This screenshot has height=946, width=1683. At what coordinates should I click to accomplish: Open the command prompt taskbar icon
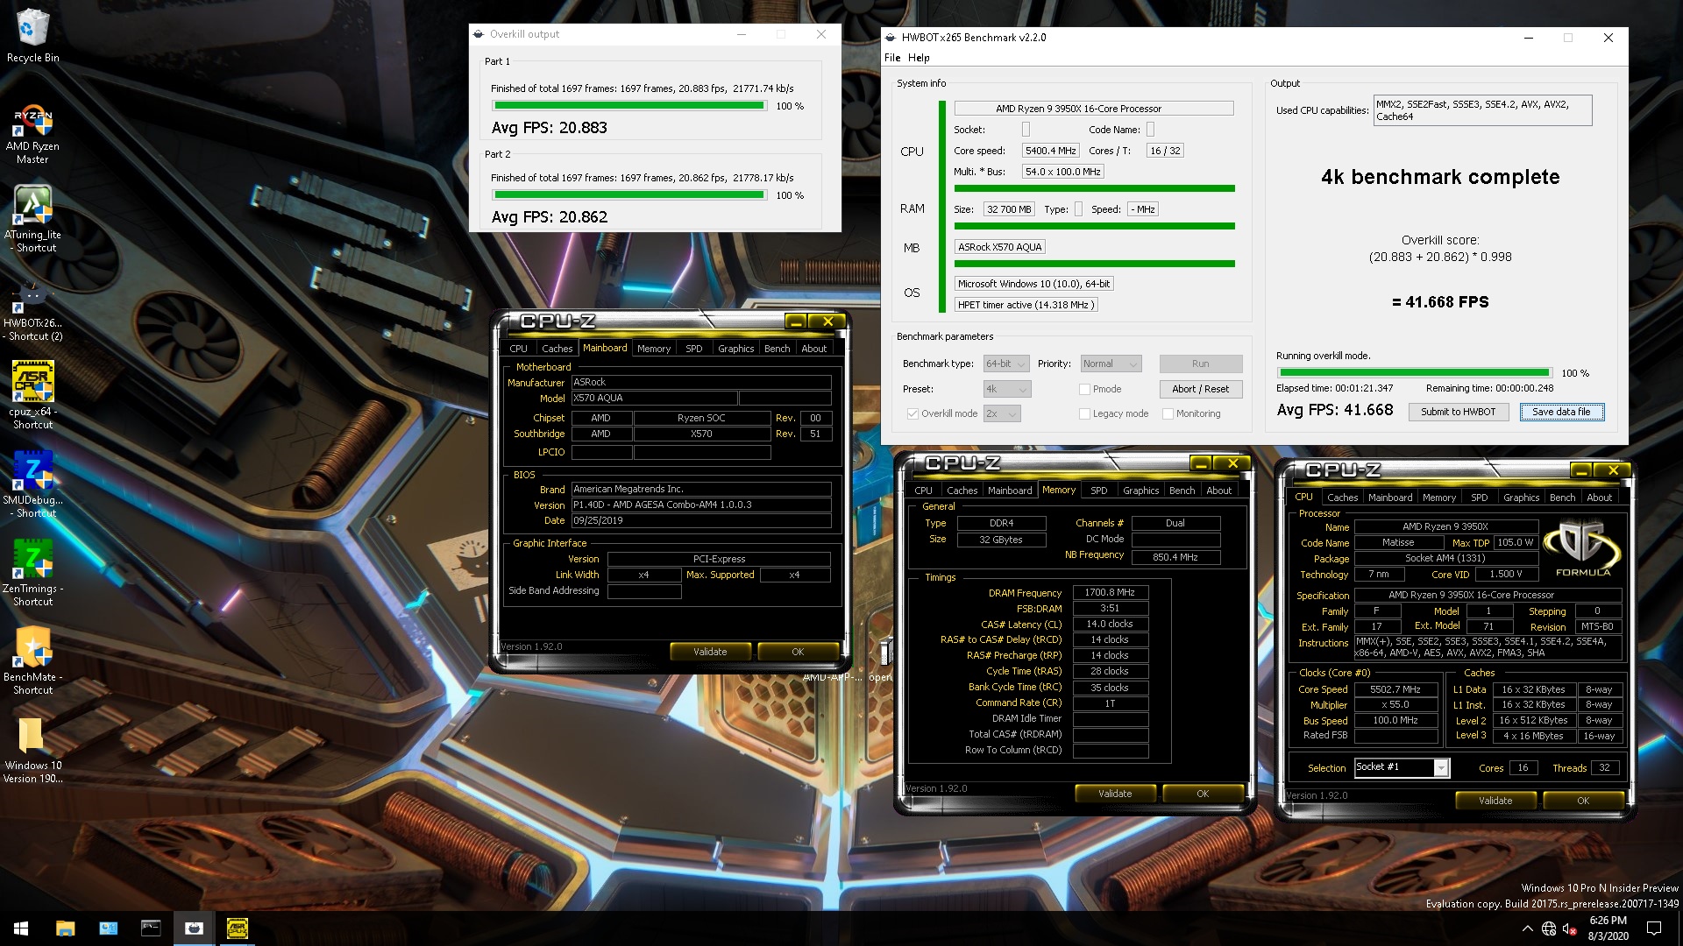pos(151,928)
